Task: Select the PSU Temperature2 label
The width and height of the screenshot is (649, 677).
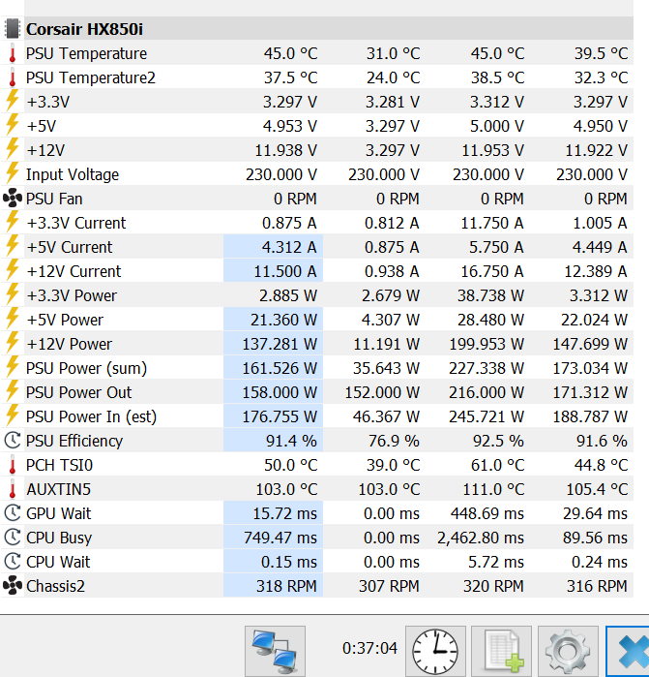Action: tap(91, 77)
